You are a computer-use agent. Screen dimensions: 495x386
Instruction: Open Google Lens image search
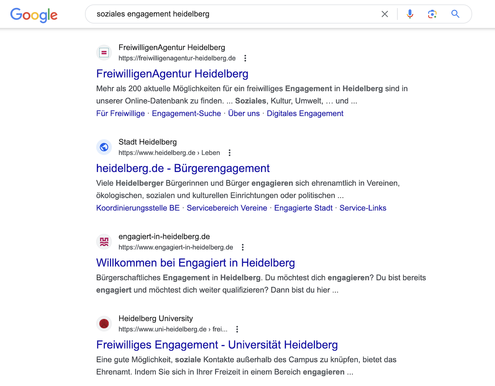[432, 14]
